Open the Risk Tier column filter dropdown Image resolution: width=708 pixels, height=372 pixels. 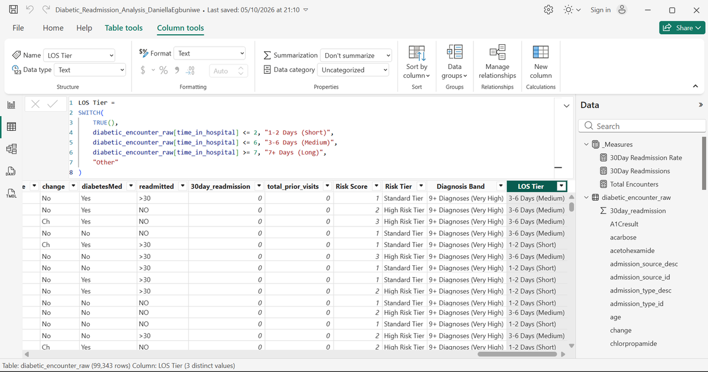[421, 186]
